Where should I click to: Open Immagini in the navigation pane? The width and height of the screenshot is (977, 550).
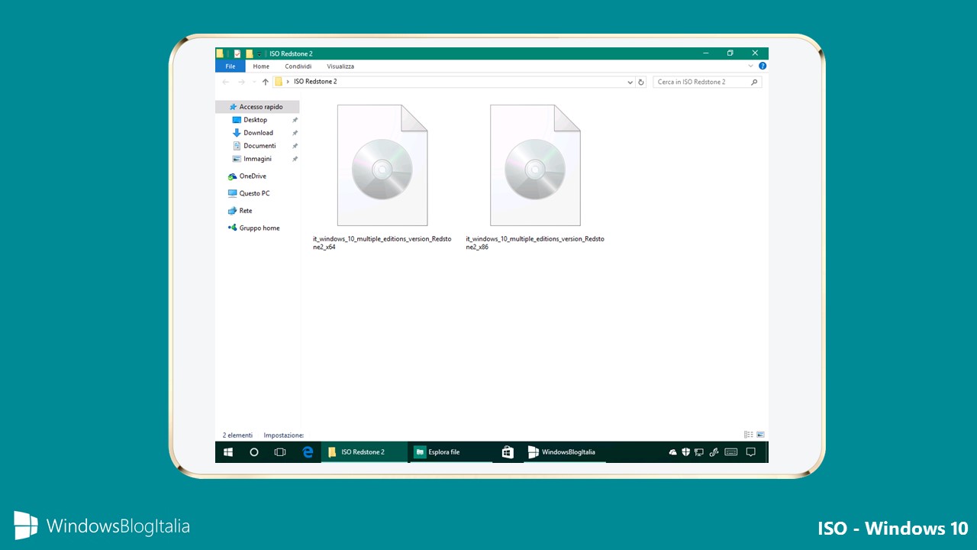[257, 159]
